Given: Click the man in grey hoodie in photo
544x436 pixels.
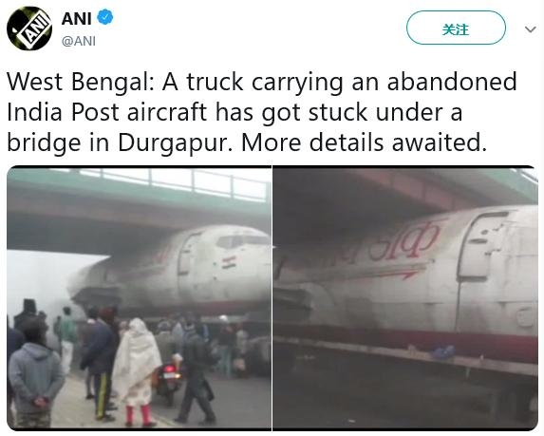Looking at the screenshot, I should pyautogui.click(x=35, y=373).
